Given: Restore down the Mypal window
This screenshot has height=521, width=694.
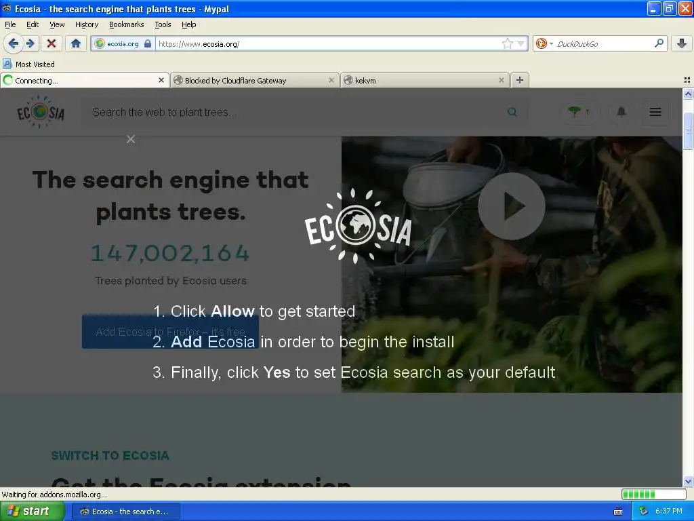Looking at the screenshot, I should [670, 8].
